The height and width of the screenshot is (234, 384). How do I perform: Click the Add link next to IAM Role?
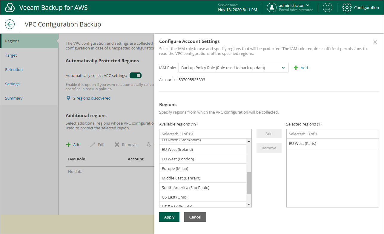304,68
